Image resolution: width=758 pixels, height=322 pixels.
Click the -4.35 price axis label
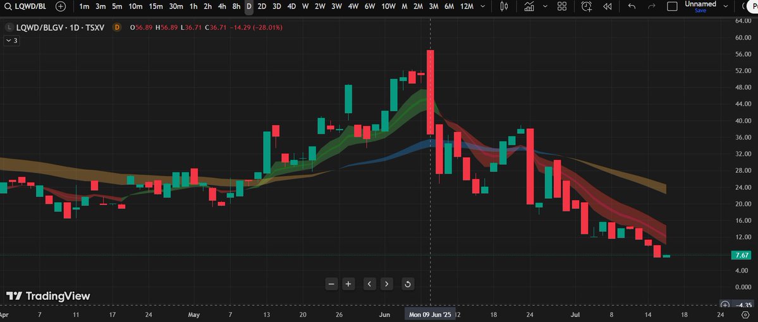(743, 304)
